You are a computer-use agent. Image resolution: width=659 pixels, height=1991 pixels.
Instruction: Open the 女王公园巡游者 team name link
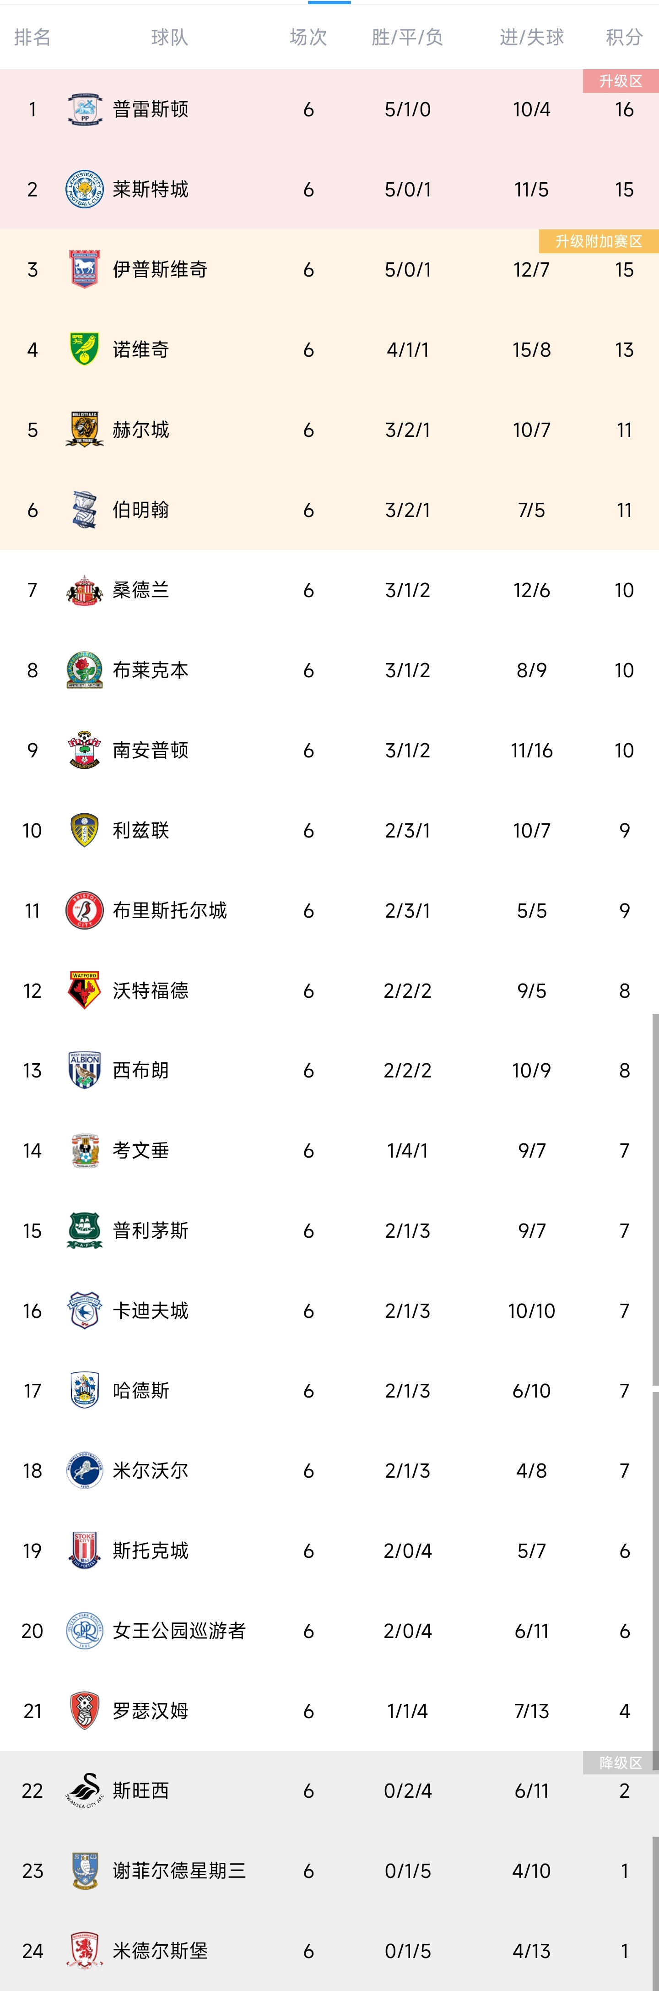click(179, 1630)
